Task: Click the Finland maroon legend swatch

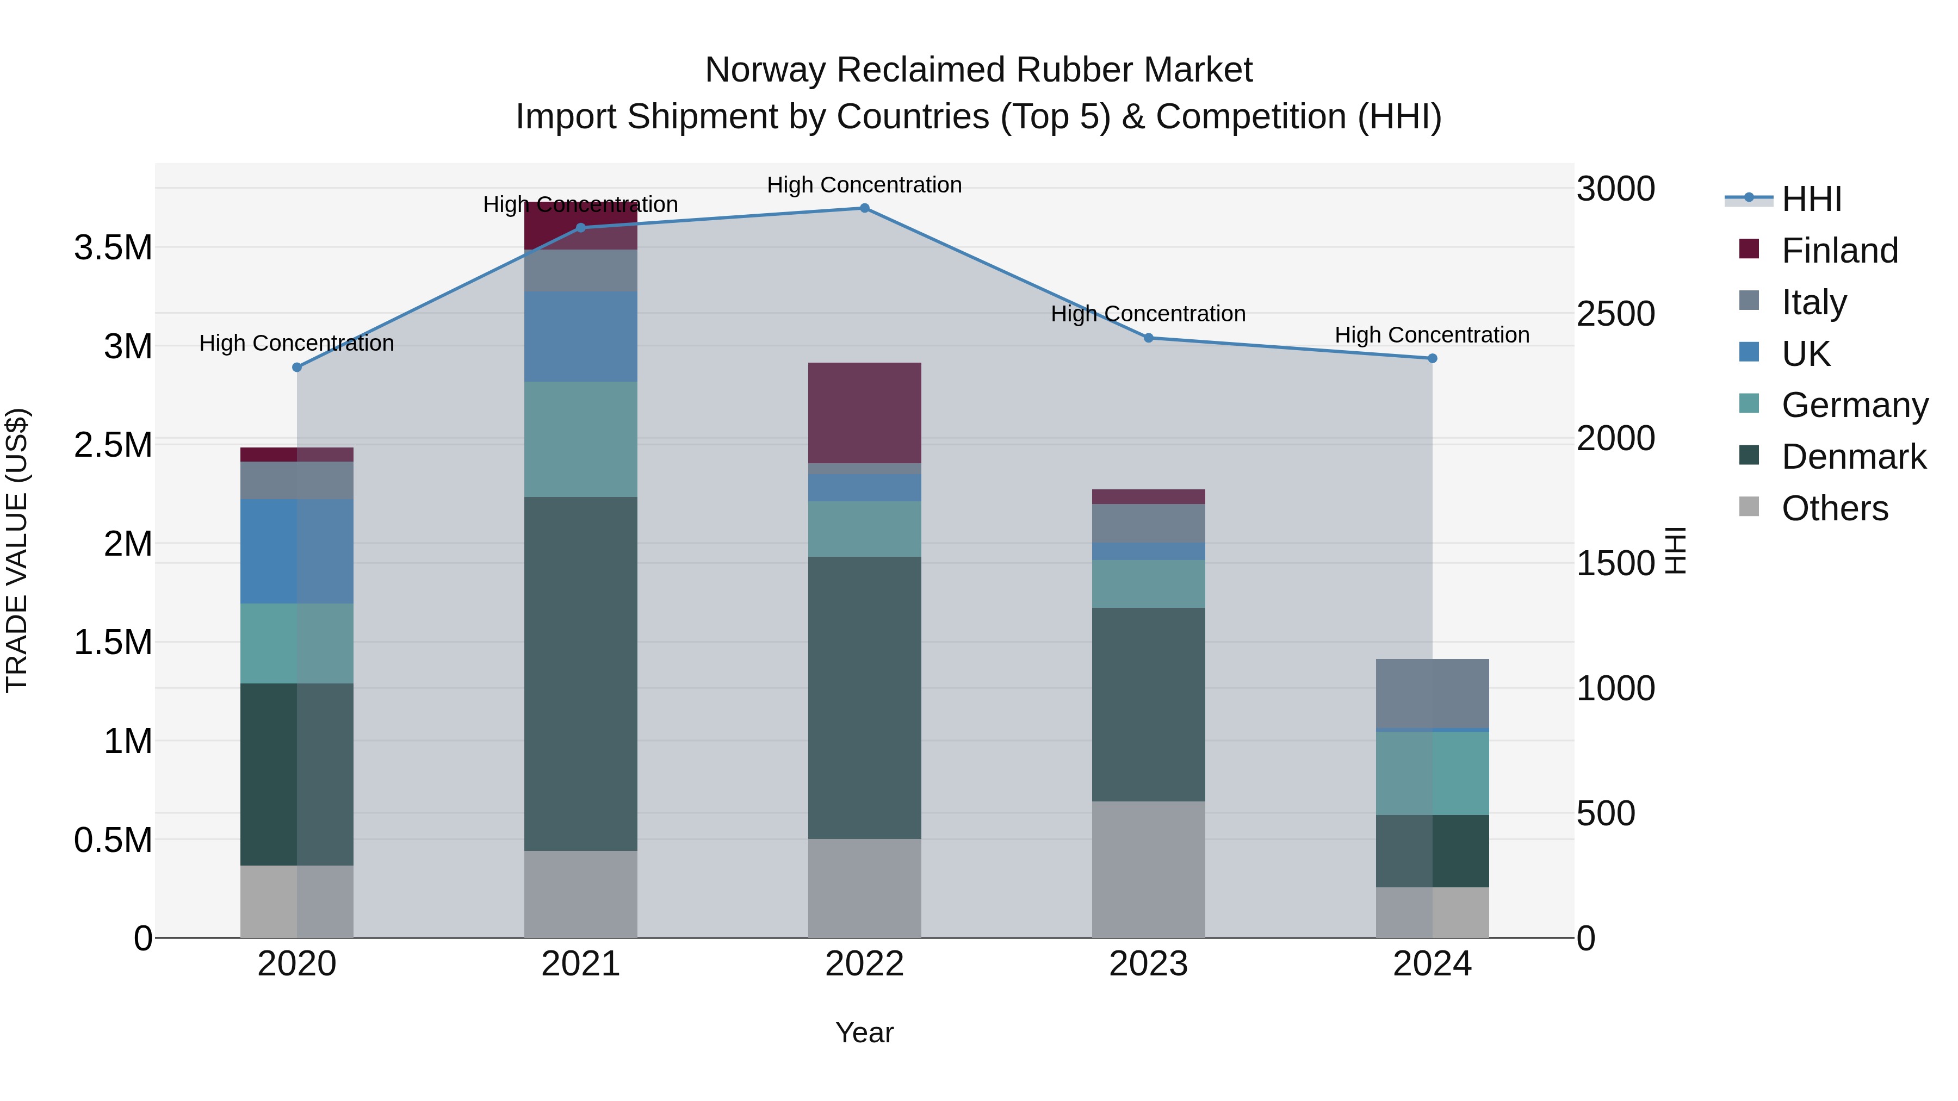Action: [x=1749, y=248]
